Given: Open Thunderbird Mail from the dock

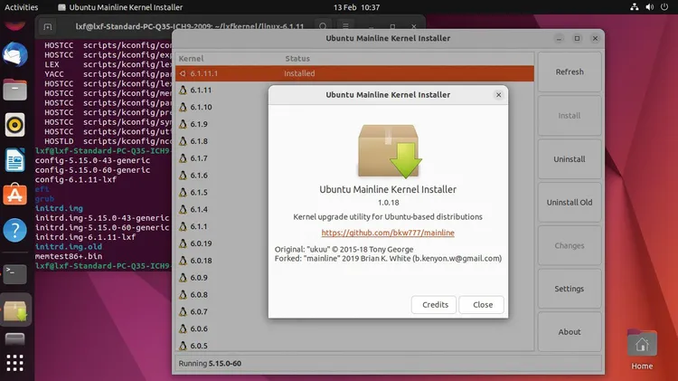Looking at the screenshot, I should pos(15,55).
